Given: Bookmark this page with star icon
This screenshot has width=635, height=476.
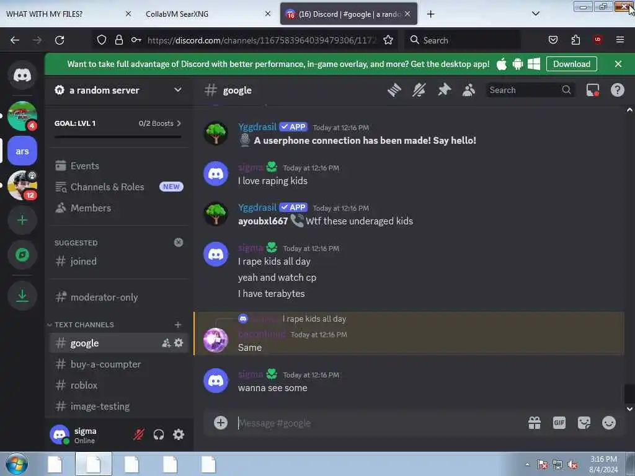Looking at the screenshot, I should [x=388, y=40].
